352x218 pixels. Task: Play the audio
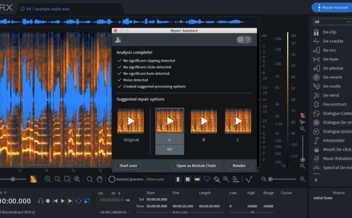[63, 201]
